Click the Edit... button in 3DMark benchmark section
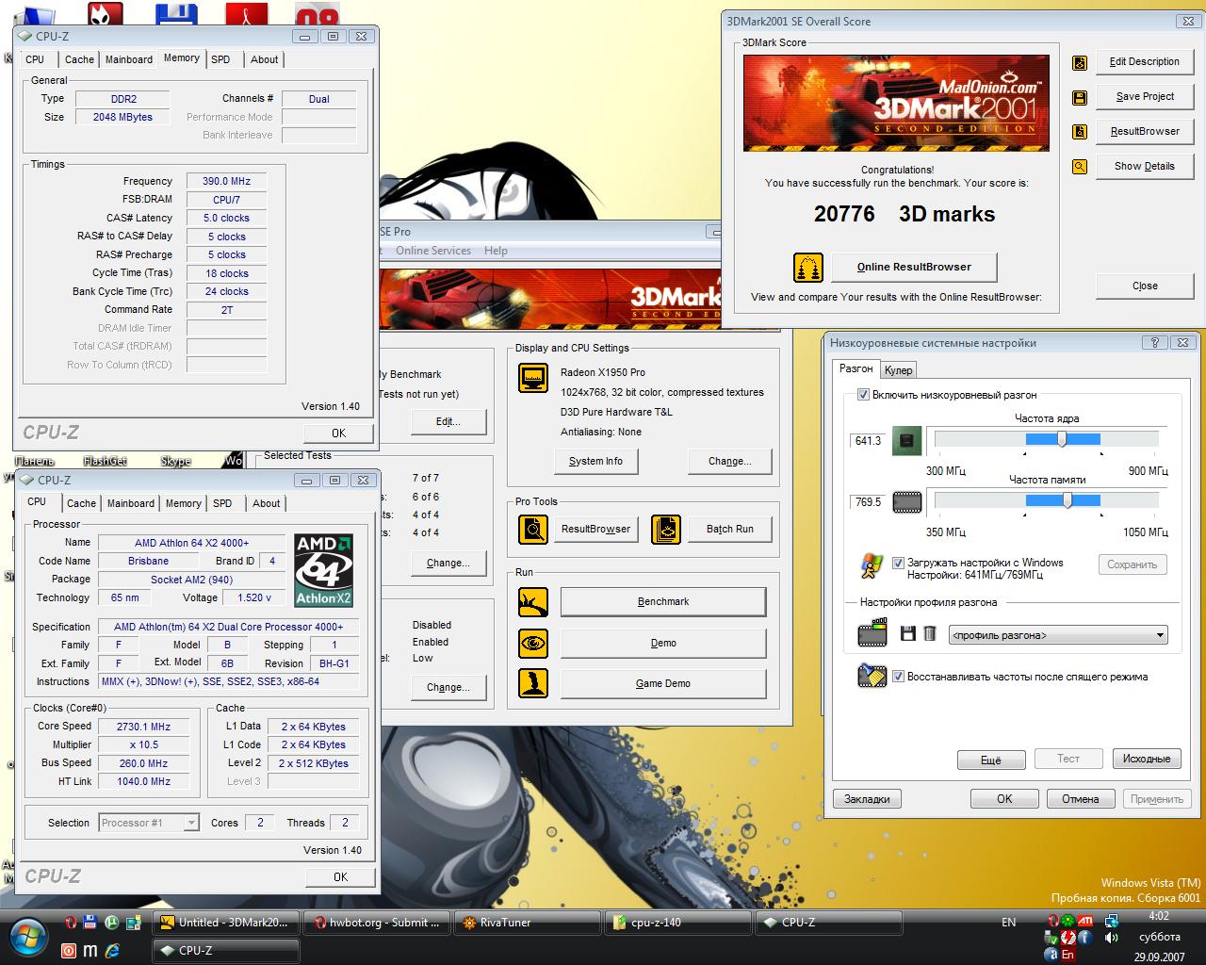This screenshot has width=1206, height=965. click(448, 421)
